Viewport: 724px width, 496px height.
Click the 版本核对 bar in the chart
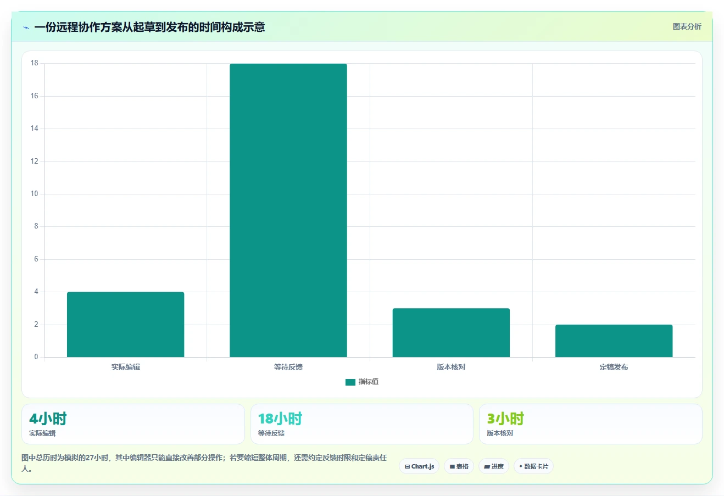(451, 333)
